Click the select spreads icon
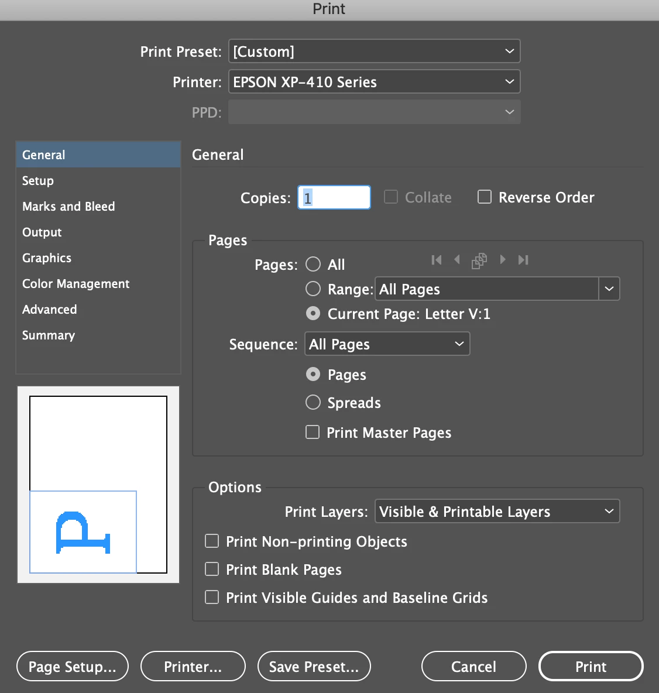659x693 pixels. (x=479, y=260)
